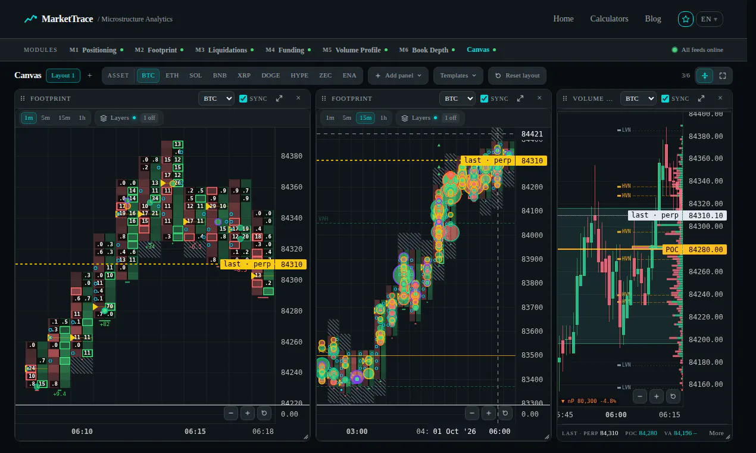
Task: Select 15m timeframe in second Footprint panel
Action: [x=365, y=117]
